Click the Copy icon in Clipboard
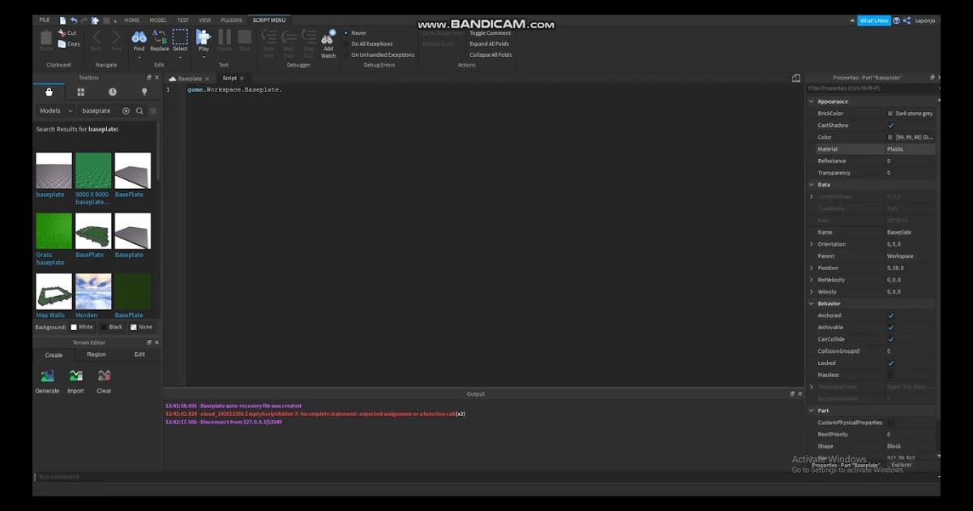 pyautogui.click(x=62, y=44)
